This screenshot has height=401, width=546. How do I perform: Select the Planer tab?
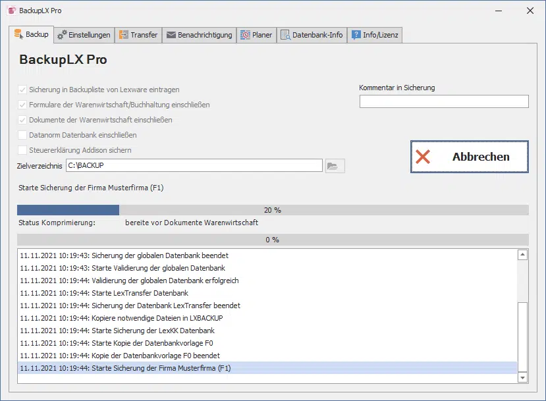[257, 35]
